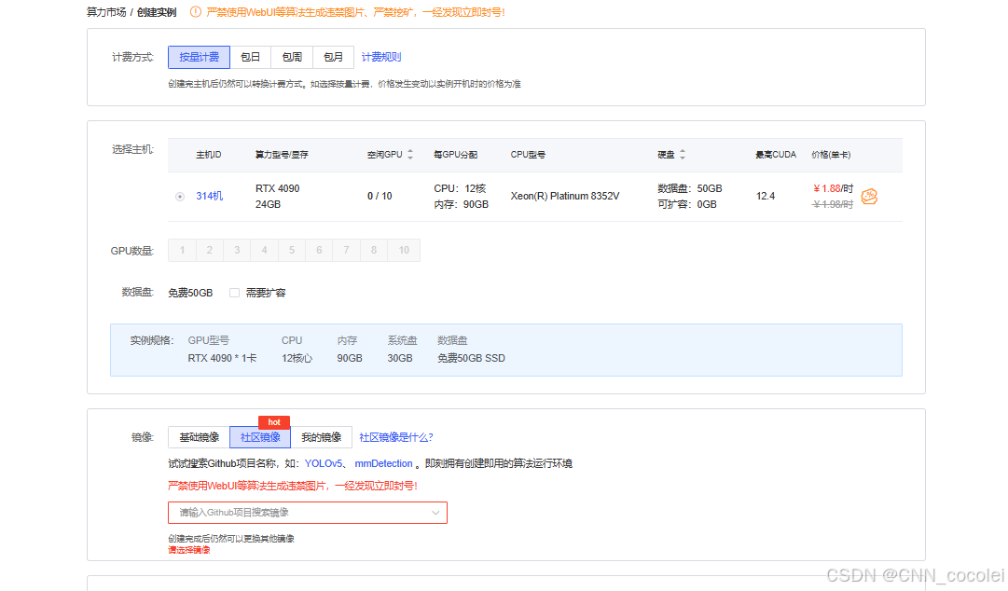Image resolution: width=1008 pixels, height=591 pixels.
Task: Open the Github project image search dropdown
Action: 308,513
